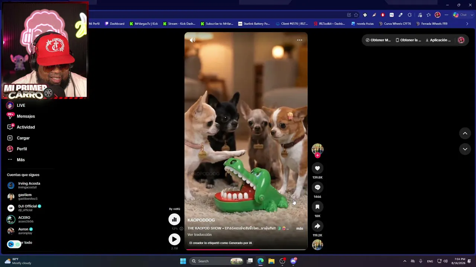Viewport: 476px width, 267px height.
Task: Open the browser Extensions puzzle icon
Action: tap(409, 15)
